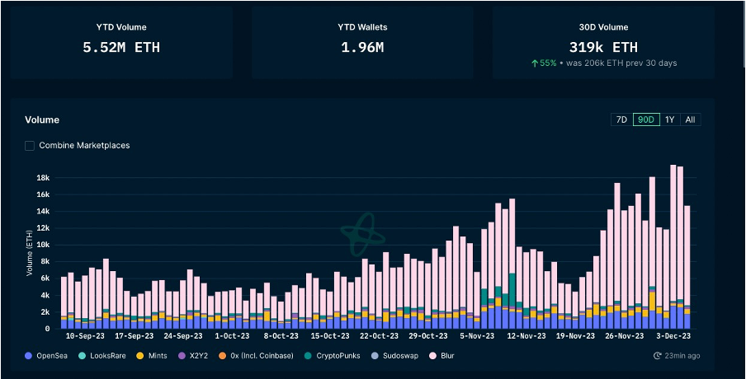This screenshot has height=379, width=746.
Task: Select the 90D time range
Action: [645, 119]
